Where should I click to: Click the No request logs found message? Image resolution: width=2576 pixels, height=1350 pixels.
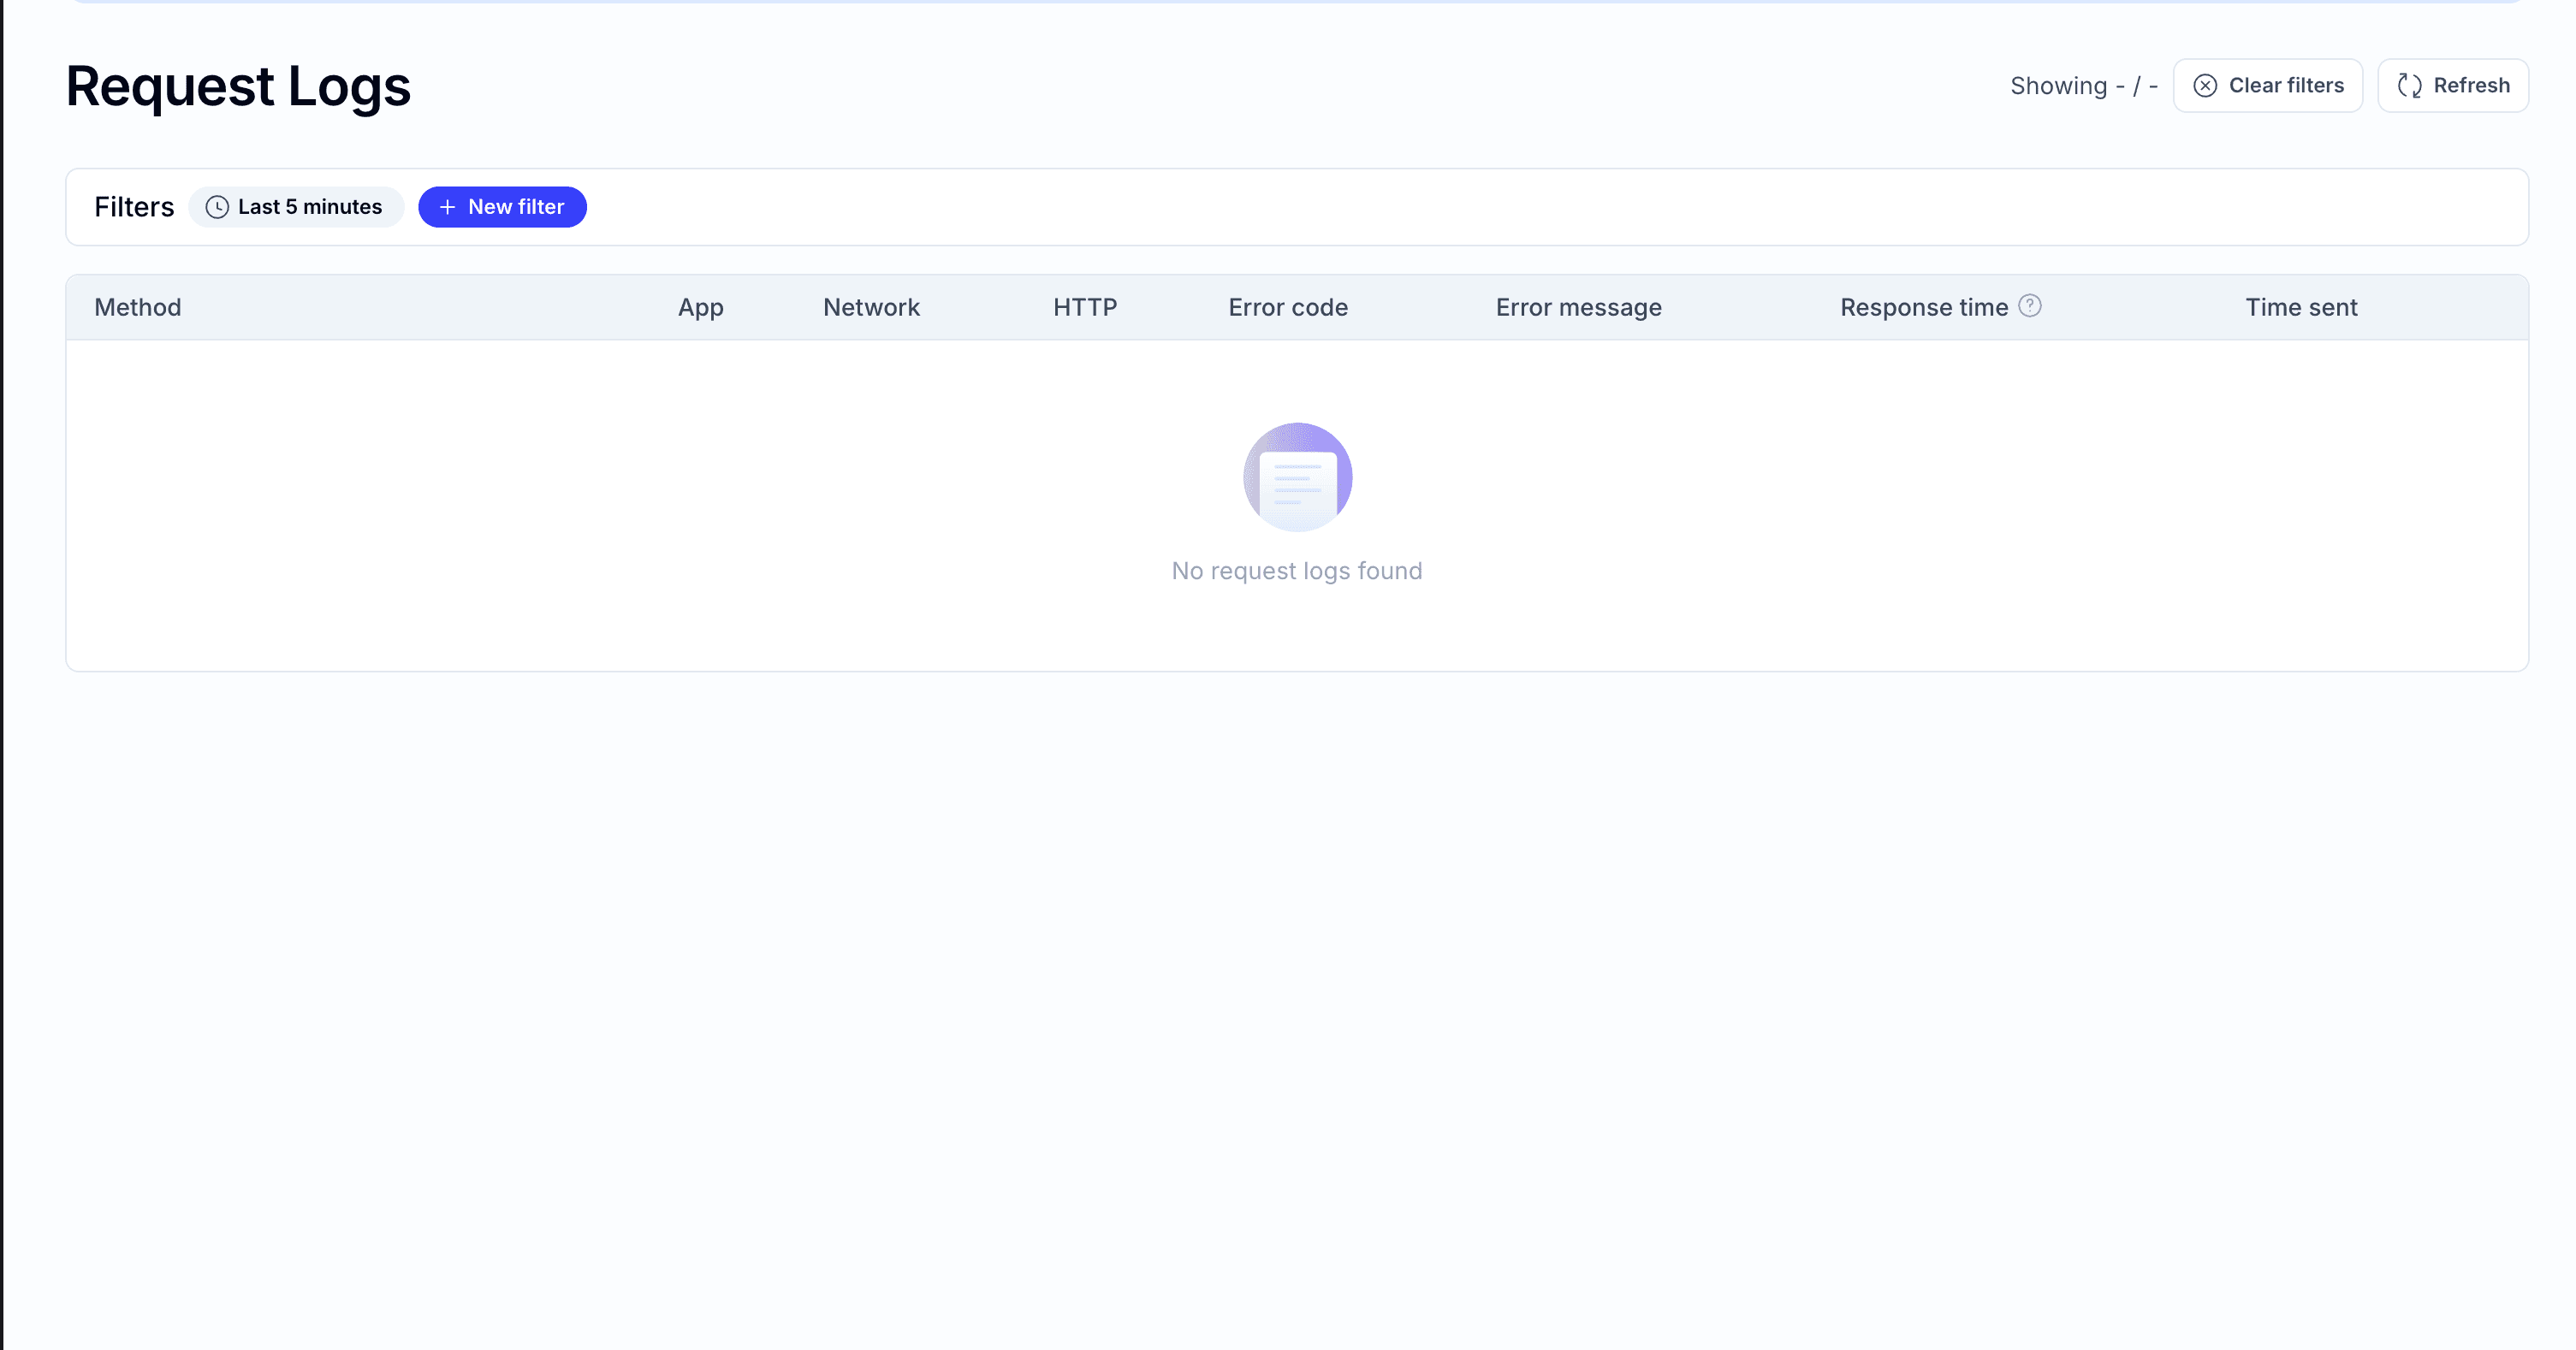1296,571
